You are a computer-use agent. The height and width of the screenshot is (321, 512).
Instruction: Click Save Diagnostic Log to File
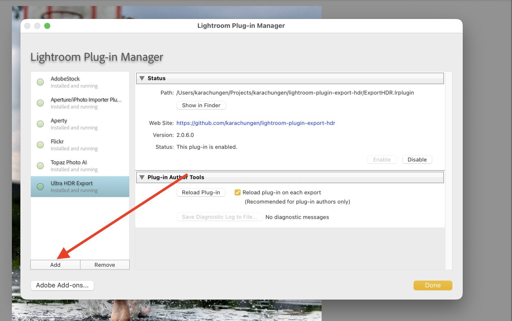220,217
